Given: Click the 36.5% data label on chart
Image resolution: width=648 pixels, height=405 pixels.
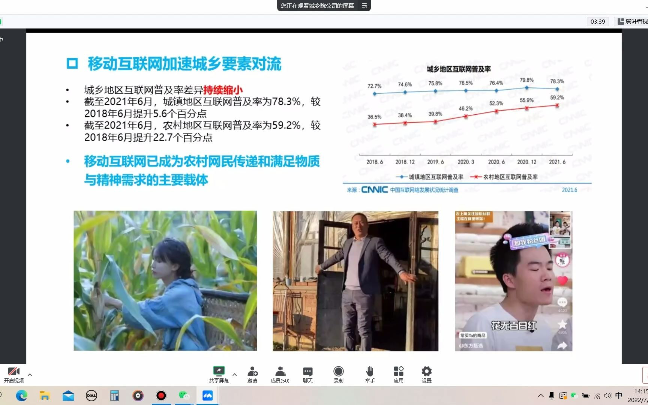Looking at the screenshot, I should pos(374,117).
